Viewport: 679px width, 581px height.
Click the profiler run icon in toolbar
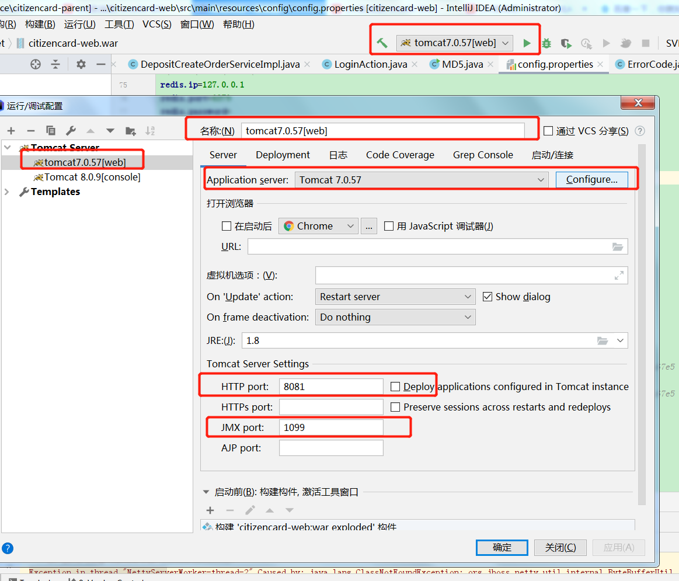pyautogui.click(x=586, y=43)
